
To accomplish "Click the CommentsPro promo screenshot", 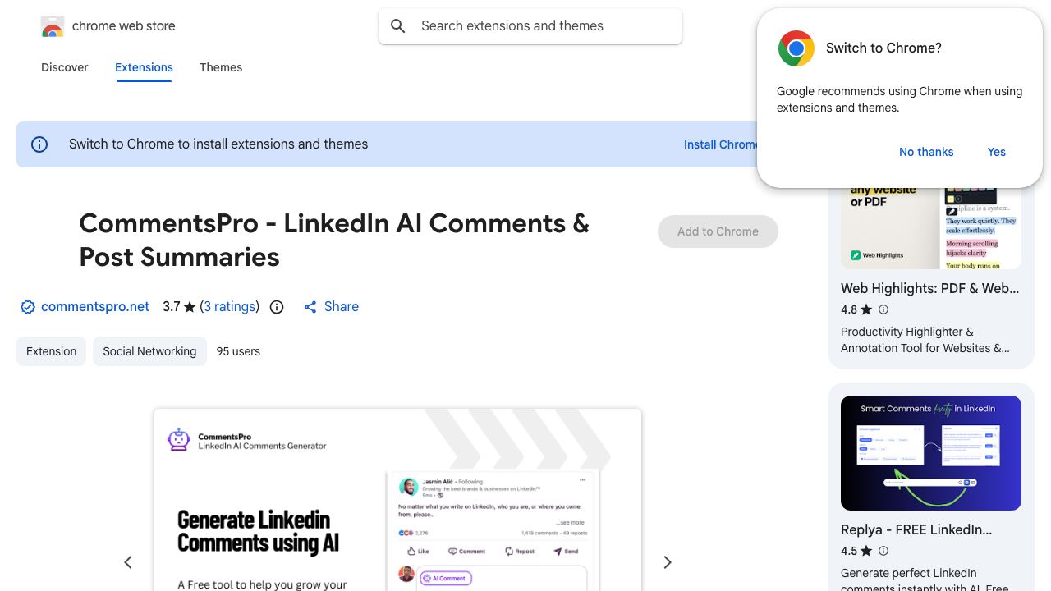I will pyautogui.click(x=397, y=500).
